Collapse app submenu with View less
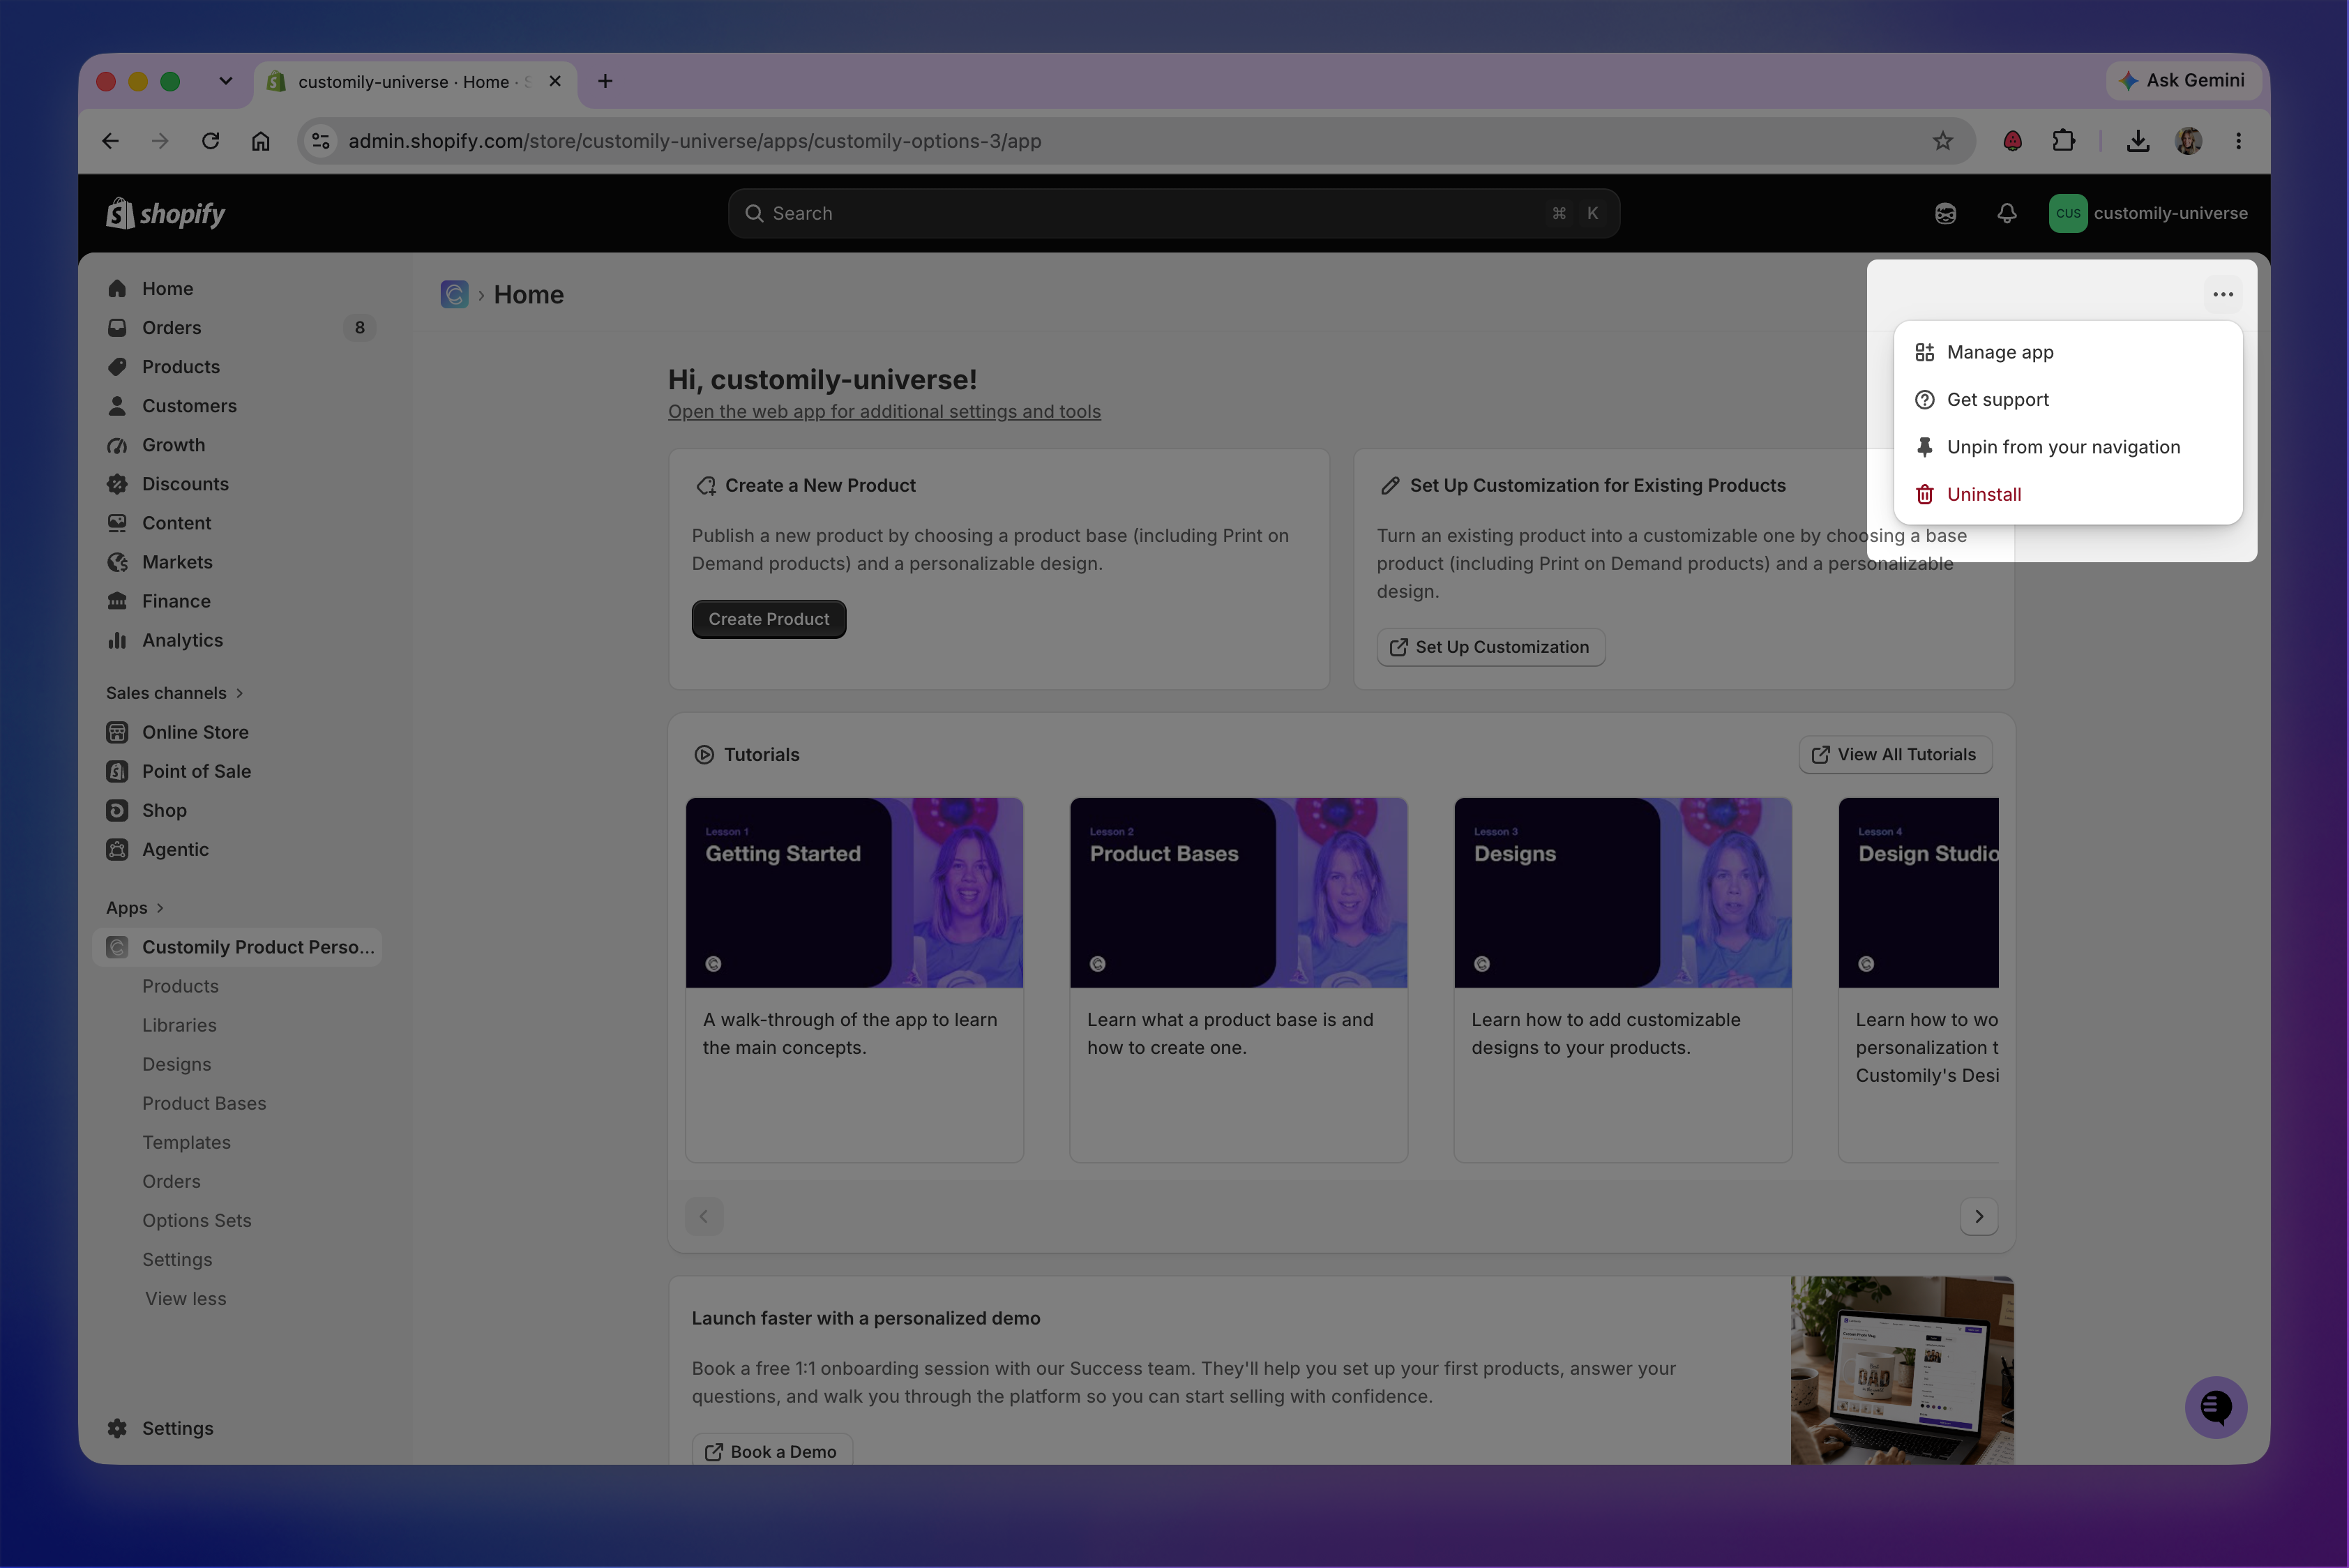2349x1568 pixels. (186, 1298)
